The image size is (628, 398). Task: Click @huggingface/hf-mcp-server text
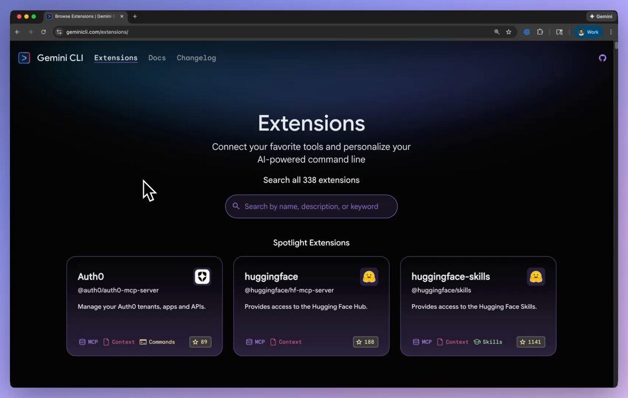click(289, 290)
